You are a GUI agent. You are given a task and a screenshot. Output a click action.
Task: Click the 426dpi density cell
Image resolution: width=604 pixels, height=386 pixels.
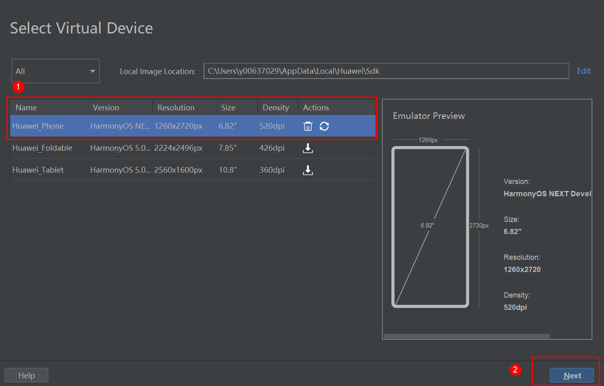272,148
